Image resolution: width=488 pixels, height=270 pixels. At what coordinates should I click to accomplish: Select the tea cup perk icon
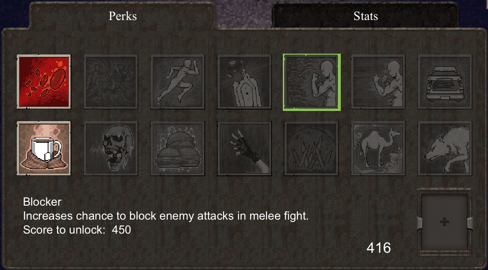(44, 148)
